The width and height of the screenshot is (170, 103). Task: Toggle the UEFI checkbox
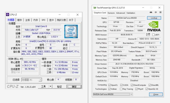click(x=153, y=35)
